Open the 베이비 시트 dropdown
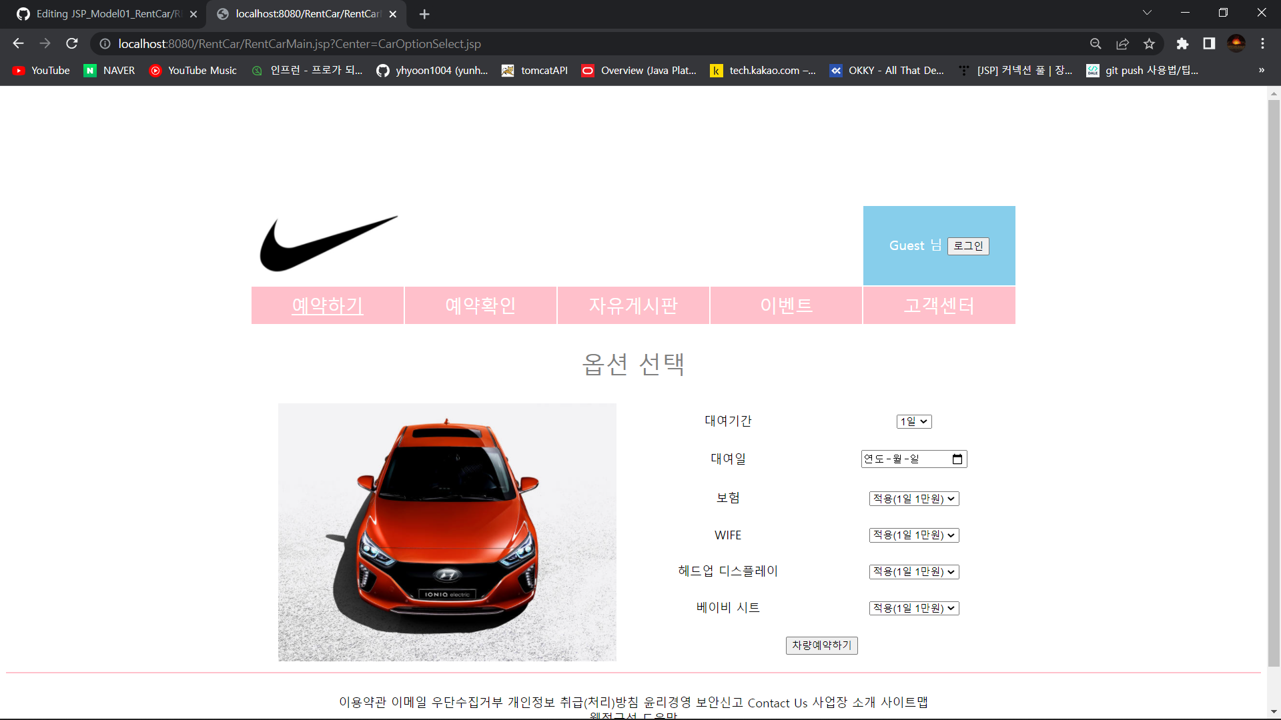Image resolution: width=1281 pixels, height=720 pixels. pyautogui.click(x=913, y=607)
